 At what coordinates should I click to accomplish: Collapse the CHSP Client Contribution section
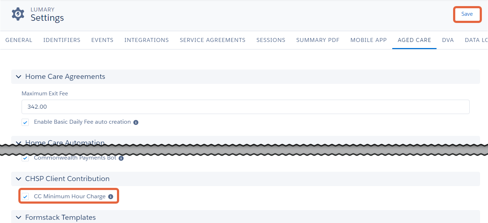[x=18, y=179]
